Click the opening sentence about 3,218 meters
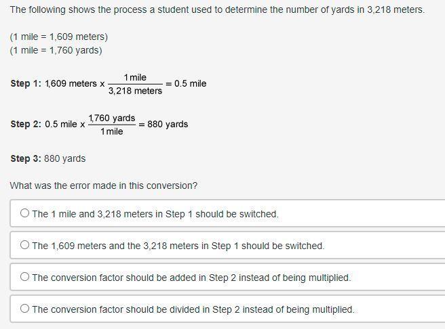 tap(217, 10)
